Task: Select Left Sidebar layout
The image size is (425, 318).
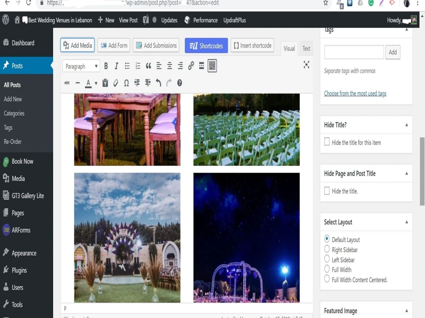Action: pos(327,259)
